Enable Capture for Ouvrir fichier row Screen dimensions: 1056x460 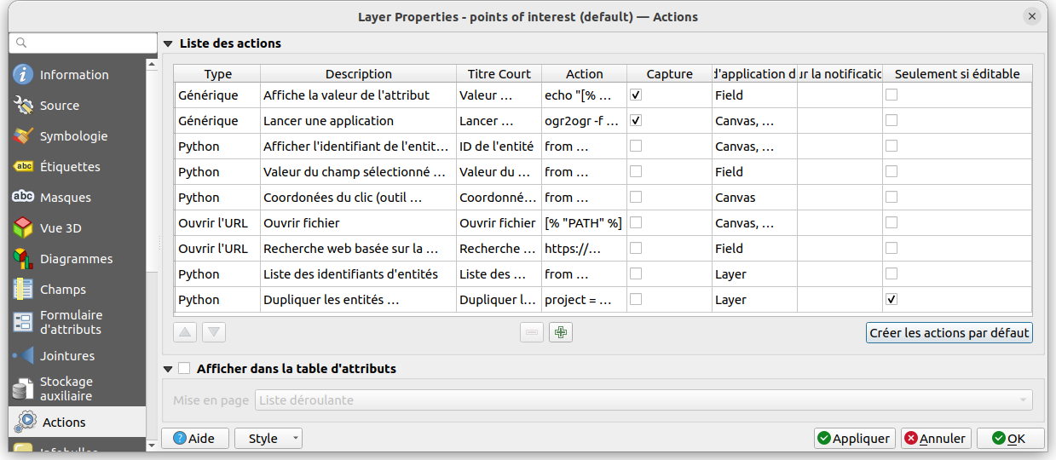[x=636, y=222]
